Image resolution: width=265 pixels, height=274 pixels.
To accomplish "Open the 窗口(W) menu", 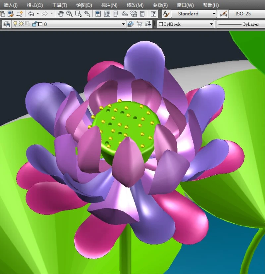I will tap(185, 5).
